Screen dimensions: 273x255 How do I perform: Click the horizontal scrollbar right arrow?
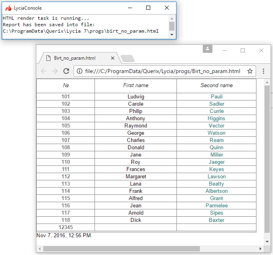tap(260, 249)
